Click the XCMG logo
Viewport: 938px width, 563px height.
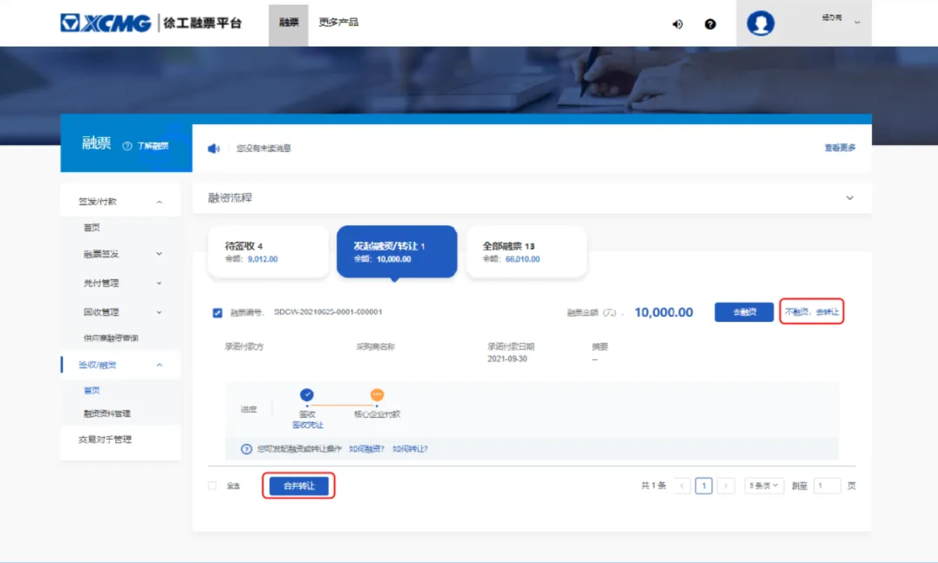[x=106, y=23]
